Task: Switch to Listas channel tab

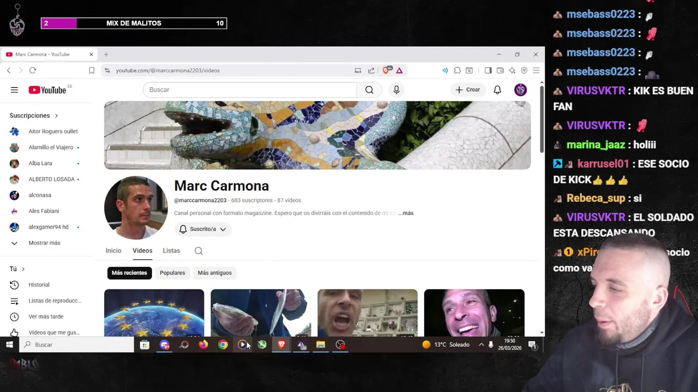Action: pos(171,250)
